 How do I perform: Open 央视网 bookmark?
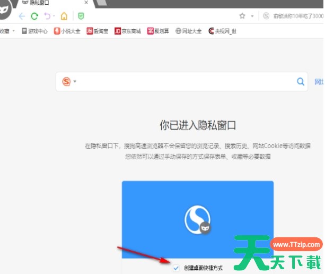[x=222, y=31]
